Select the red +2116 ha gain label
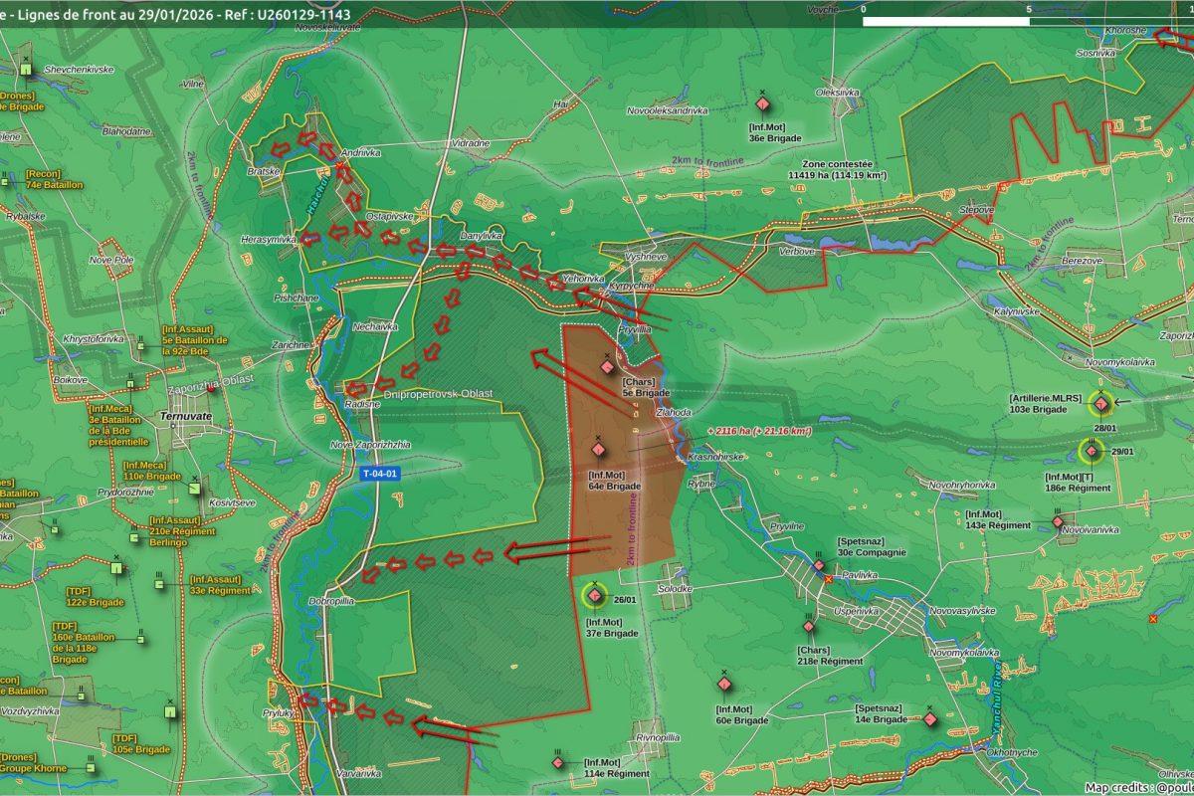1194x796 pixels. 758,431
